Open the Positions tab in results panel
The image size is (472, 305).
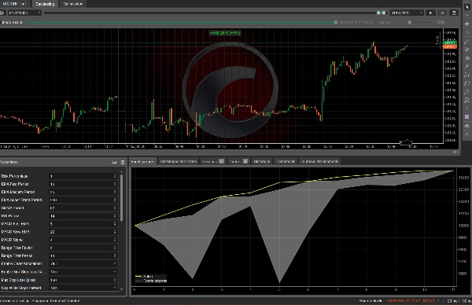pos(213,161)
